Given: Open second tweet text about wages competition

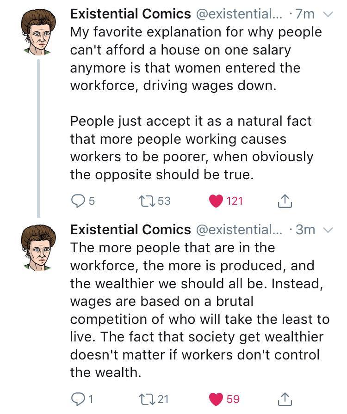Looking at the screenshot, I should (x=200, y=310).
